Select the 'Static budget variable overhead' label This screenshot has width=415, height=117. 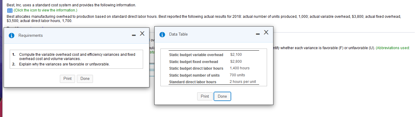click(196, 55)
